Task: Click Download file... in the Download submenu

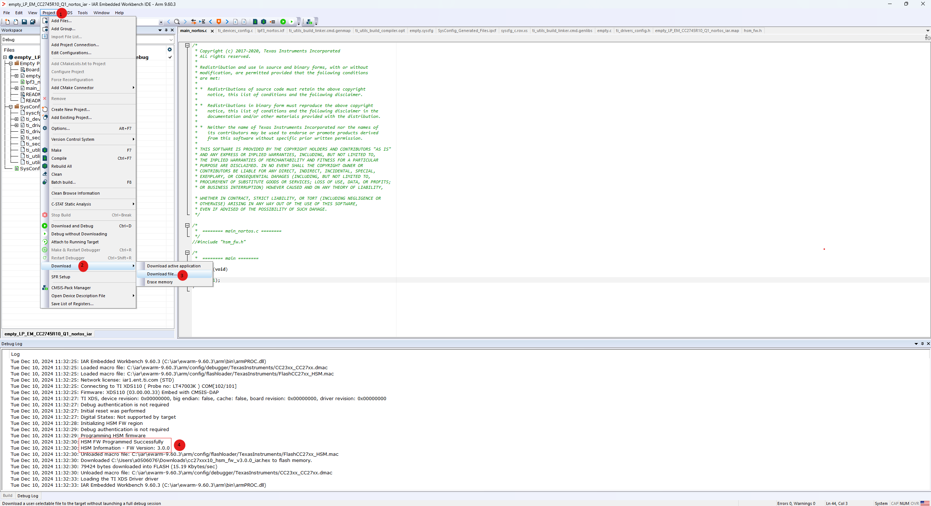Action: pos(161,274)
